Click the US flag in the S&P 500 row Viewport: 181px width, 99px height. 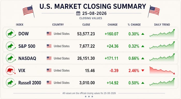click(49, 46)
